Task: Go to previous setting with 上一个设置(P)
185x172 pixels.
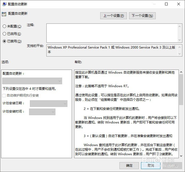Action: [x=114, y=16]
